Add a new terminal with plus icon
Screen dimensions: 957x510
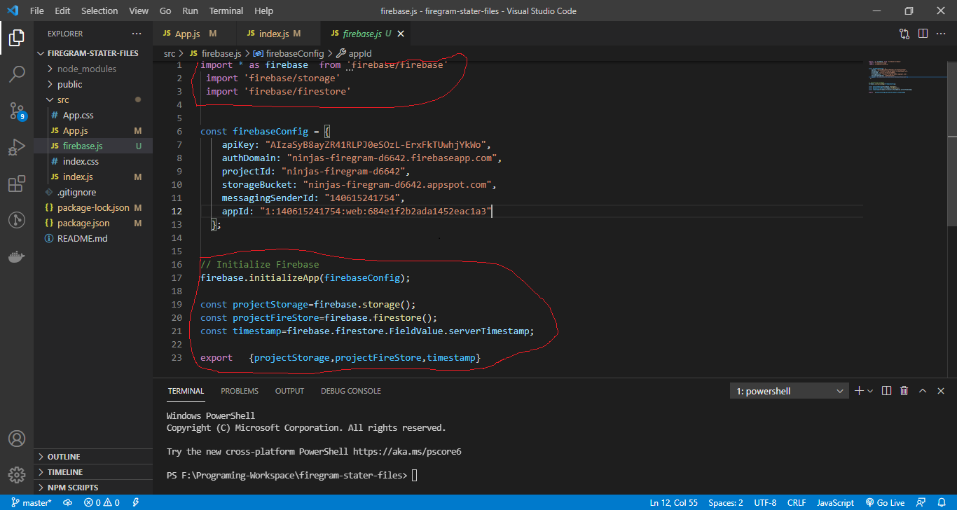(x=860, y=391)
